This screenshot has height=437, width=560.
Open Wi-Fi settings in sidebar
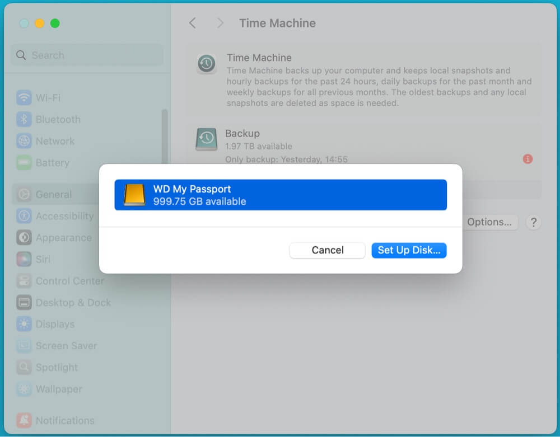click(48, 98)
